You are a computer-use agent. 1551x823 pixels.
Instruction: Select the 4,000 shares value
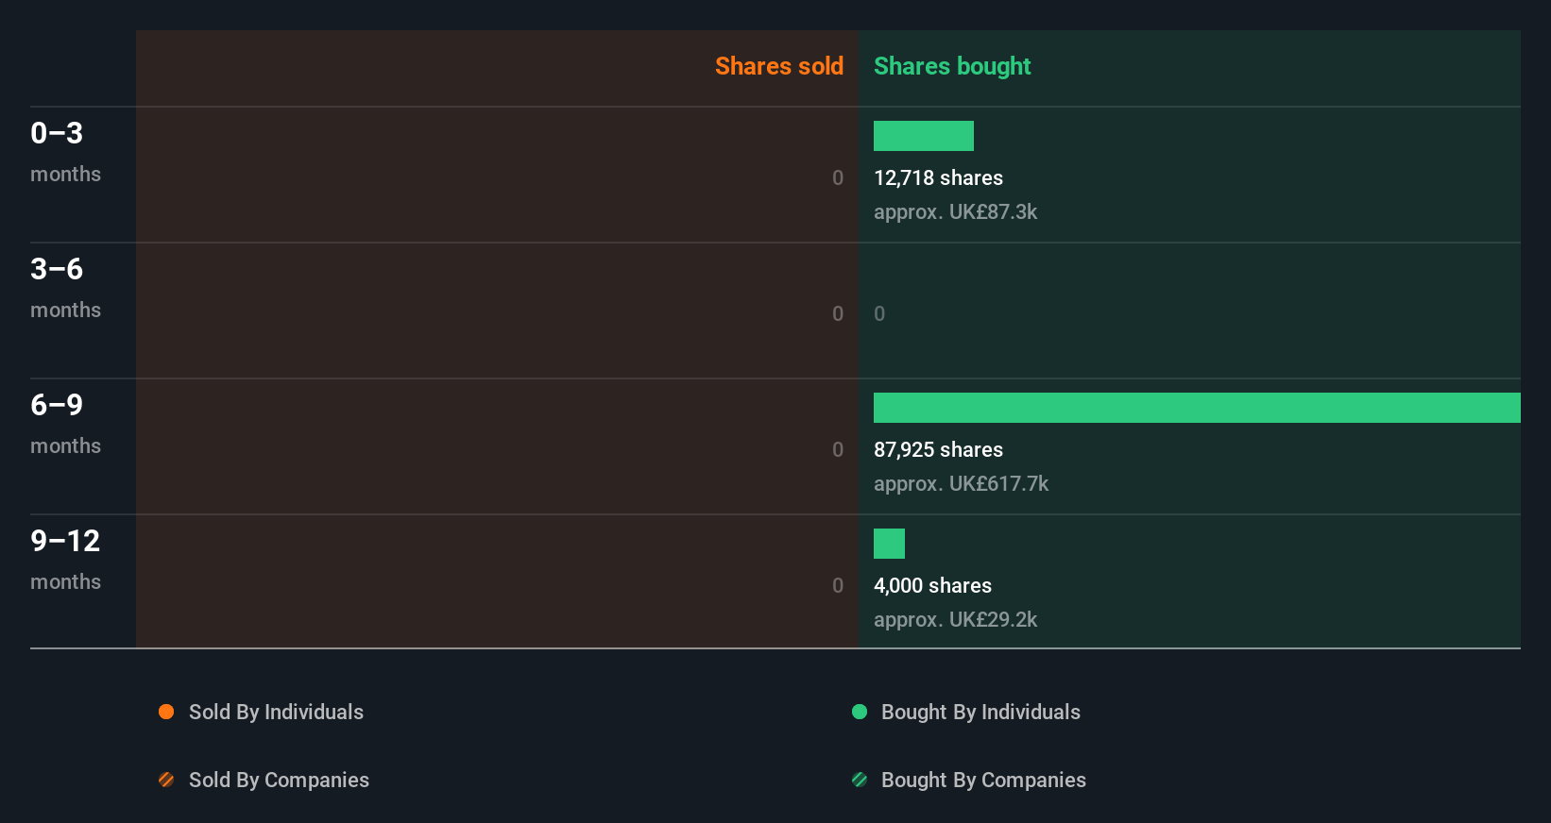[932, 586]
